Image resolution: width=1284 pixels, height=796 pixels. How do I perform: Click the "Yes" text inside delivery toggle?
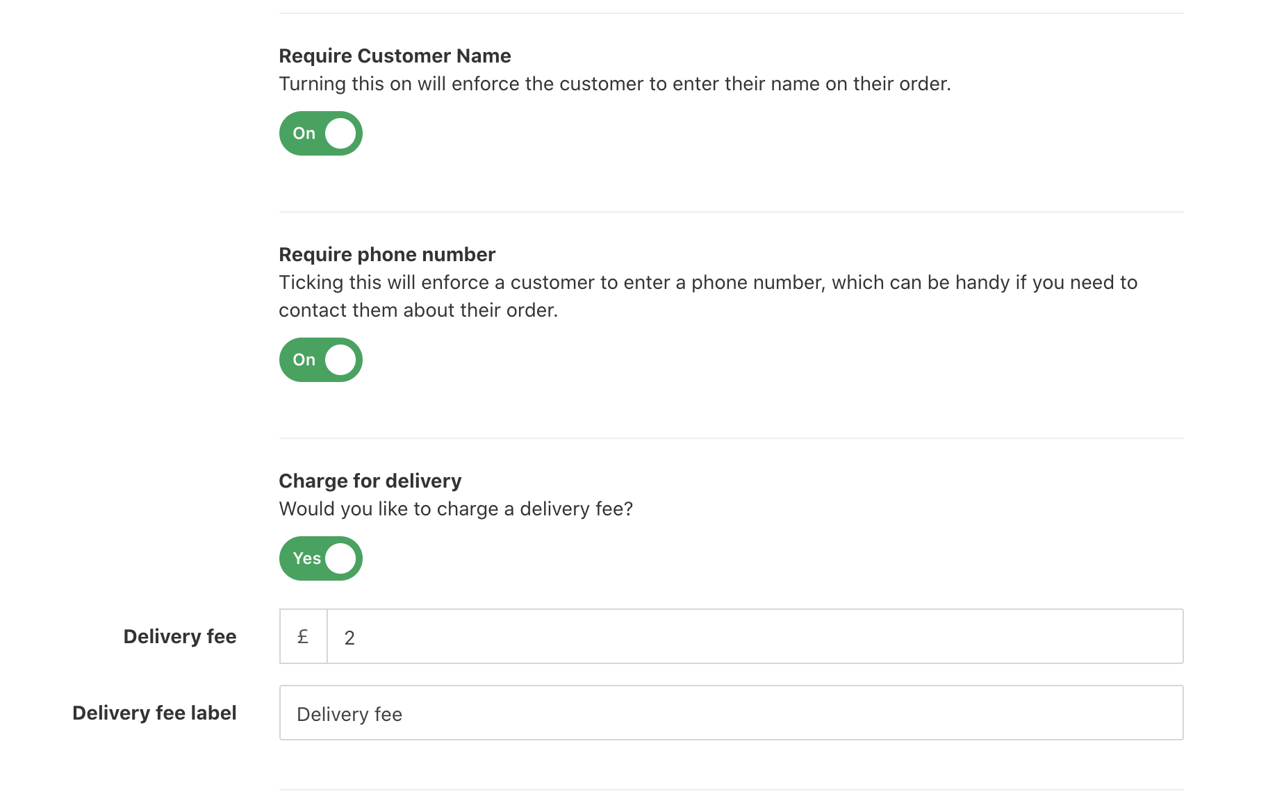[306, 558]
